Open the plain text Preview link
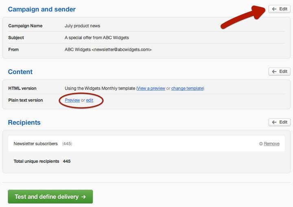The width and height of the screenshot is (293, 207). click(72, 100)
